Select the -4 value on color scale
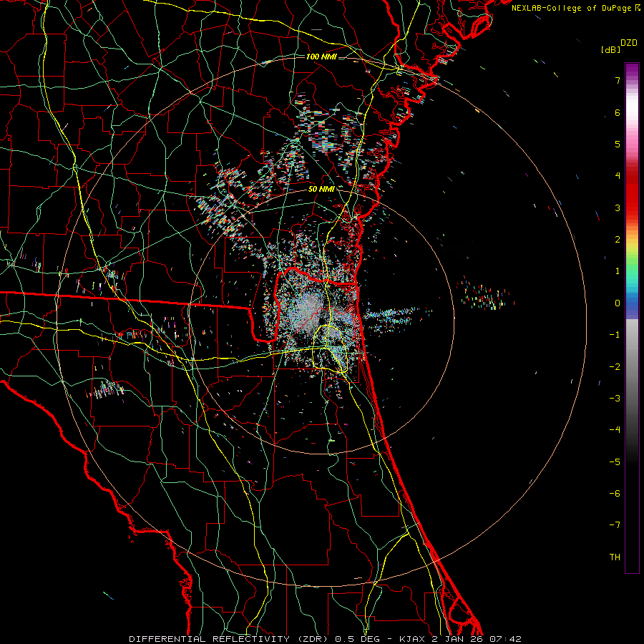The width and height of the screenshot is (644, 644). point(615,430)
